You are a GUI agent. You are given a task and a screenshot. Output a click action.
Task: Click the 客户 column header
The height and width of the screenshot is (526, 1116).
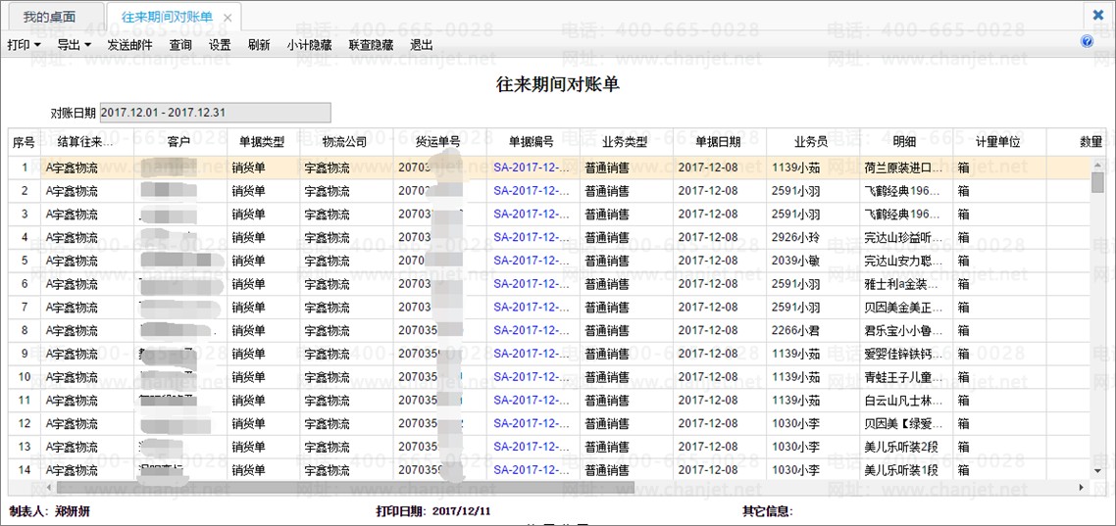[180, 142]
